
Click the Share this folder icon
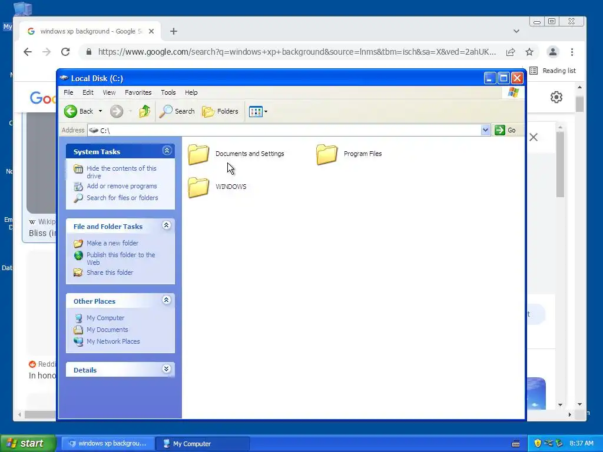[78, 272]
